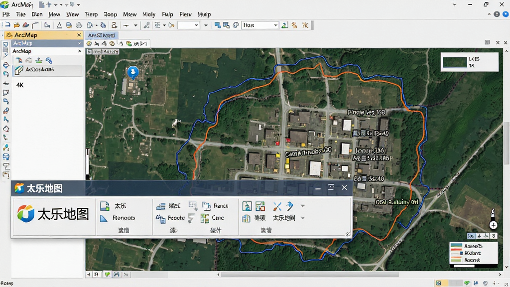Open the Flaip menu

coord(167,14)
